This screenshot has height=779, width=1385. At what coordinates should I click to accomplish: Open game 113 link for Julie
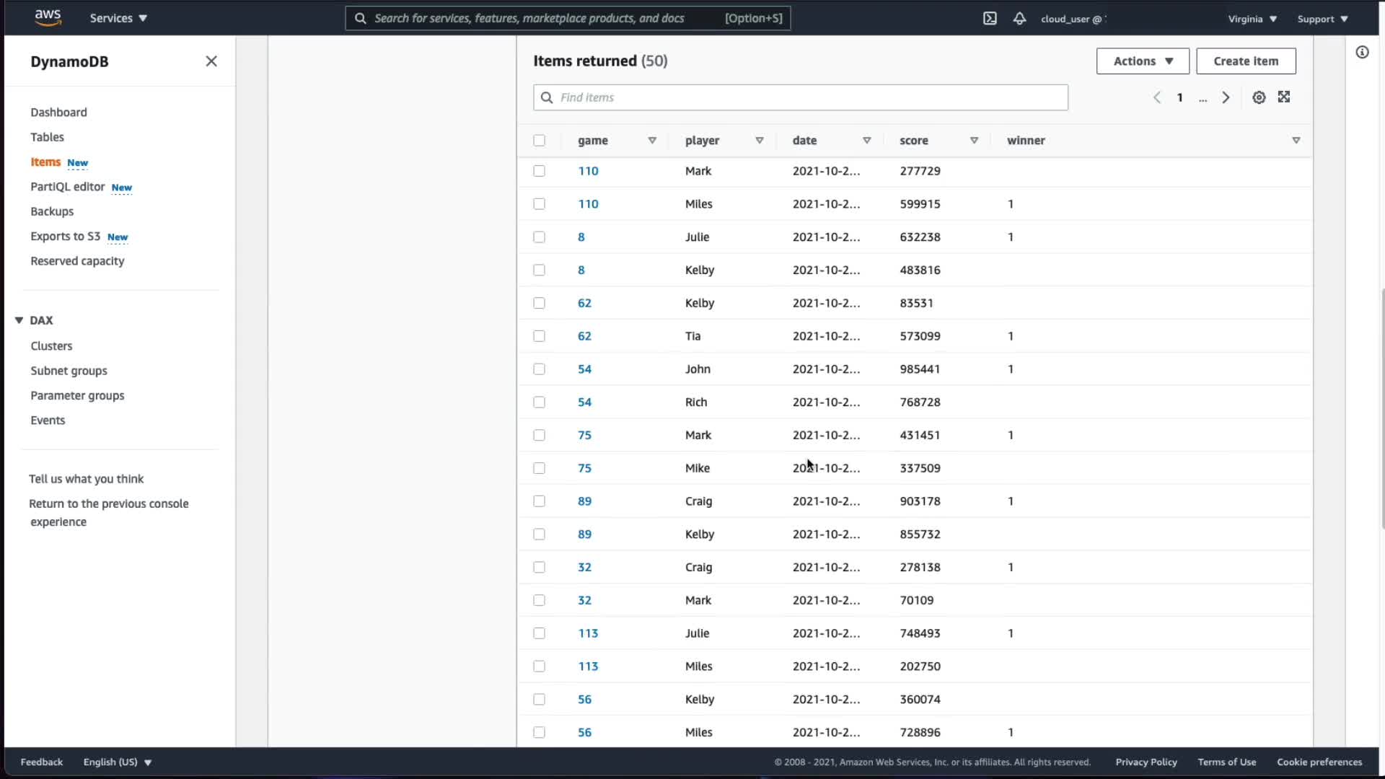point(588,633)
